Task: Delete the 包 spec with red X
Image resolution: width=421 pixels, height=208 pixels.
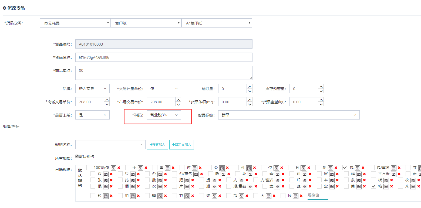Action: point(363,168)
